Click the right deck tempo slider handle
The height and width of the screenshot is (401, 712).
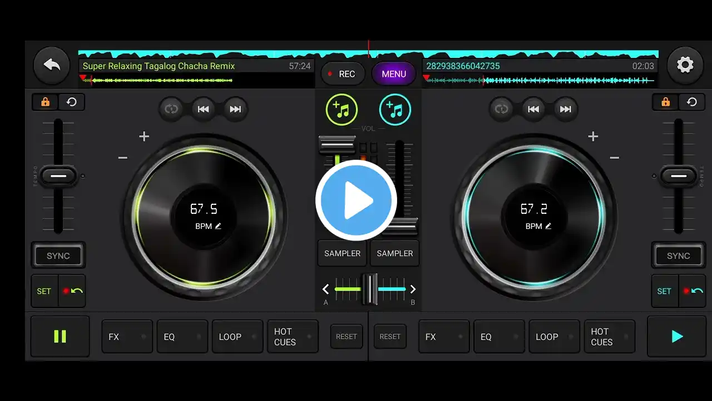pos(678,176)
